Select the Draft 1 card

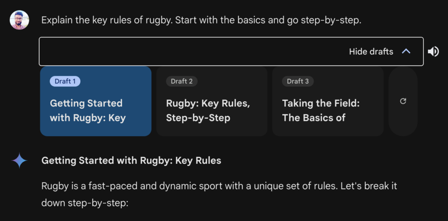pos(96,101)
